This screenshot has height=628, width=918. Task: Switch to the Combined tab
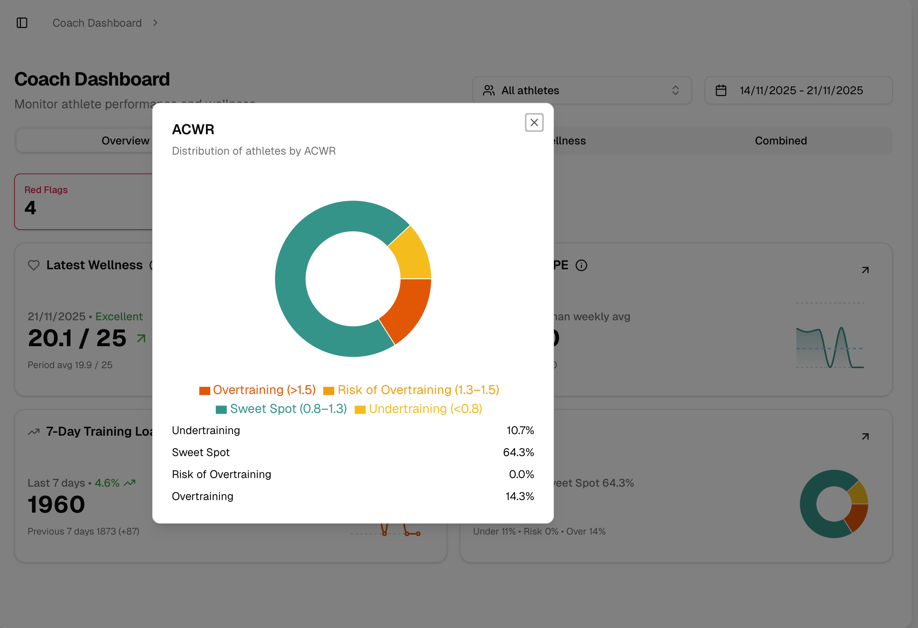tap(781, 141)
